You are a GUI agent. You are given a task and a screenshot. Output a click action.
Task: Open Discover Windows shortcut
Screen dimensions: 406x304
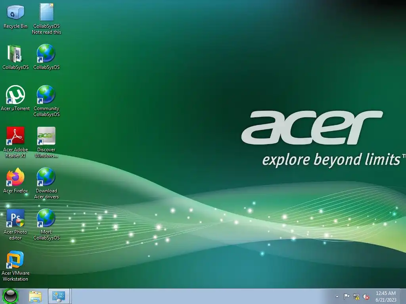tap(46, 142)
